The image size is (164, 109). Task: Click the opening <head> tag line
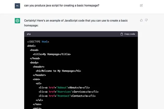(34, 50)
